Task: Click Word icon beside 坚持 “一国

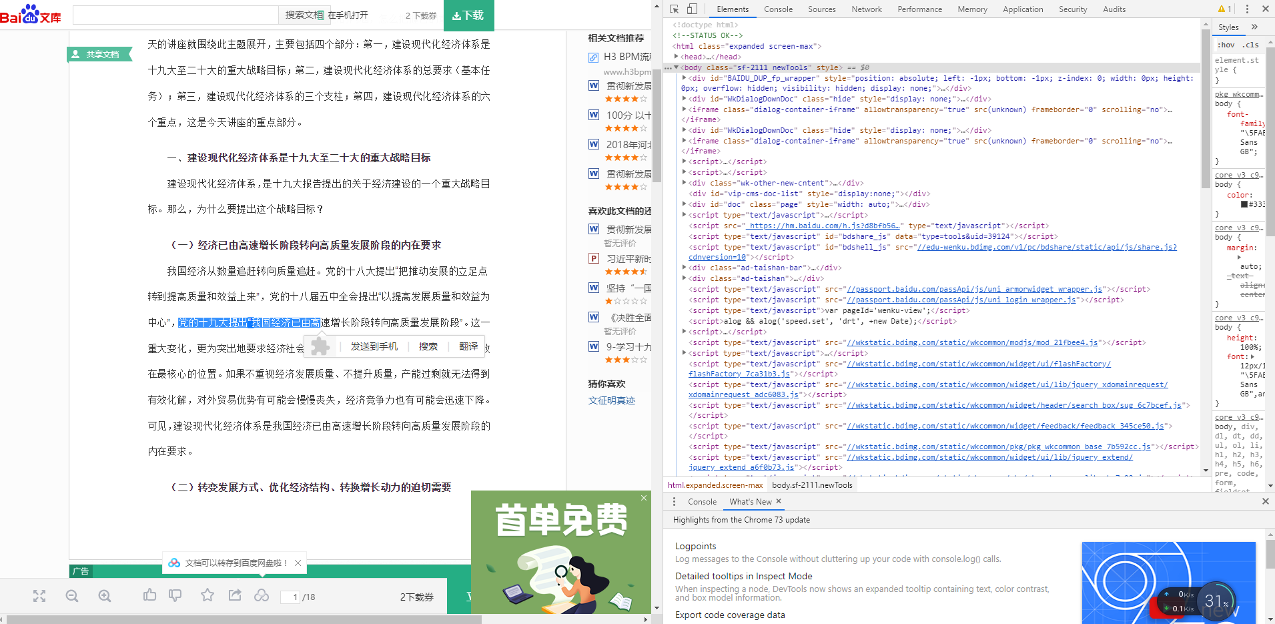Action: (594, 288)
